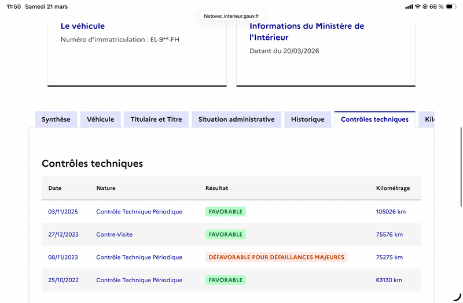This screenshot has height=303, width=463.
Task: Click the 105026 km mileage value
Action: [391, 212]
